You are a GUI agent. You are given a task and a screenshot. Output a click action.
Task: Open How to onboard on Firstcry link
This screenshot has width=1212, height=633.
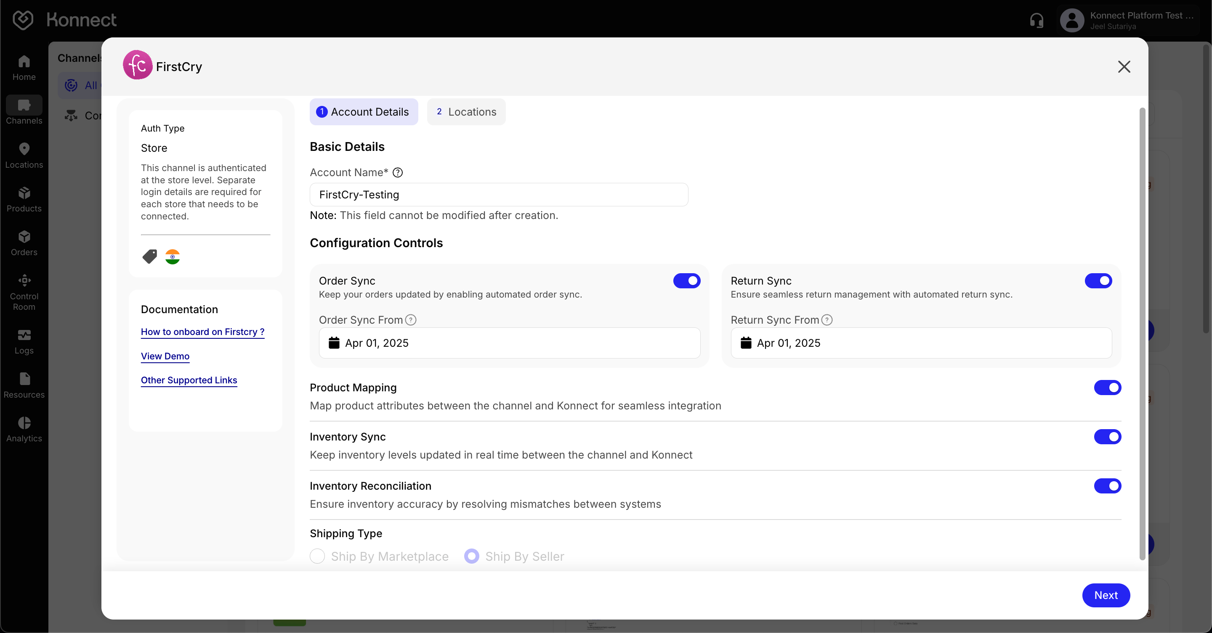[202, 332]
